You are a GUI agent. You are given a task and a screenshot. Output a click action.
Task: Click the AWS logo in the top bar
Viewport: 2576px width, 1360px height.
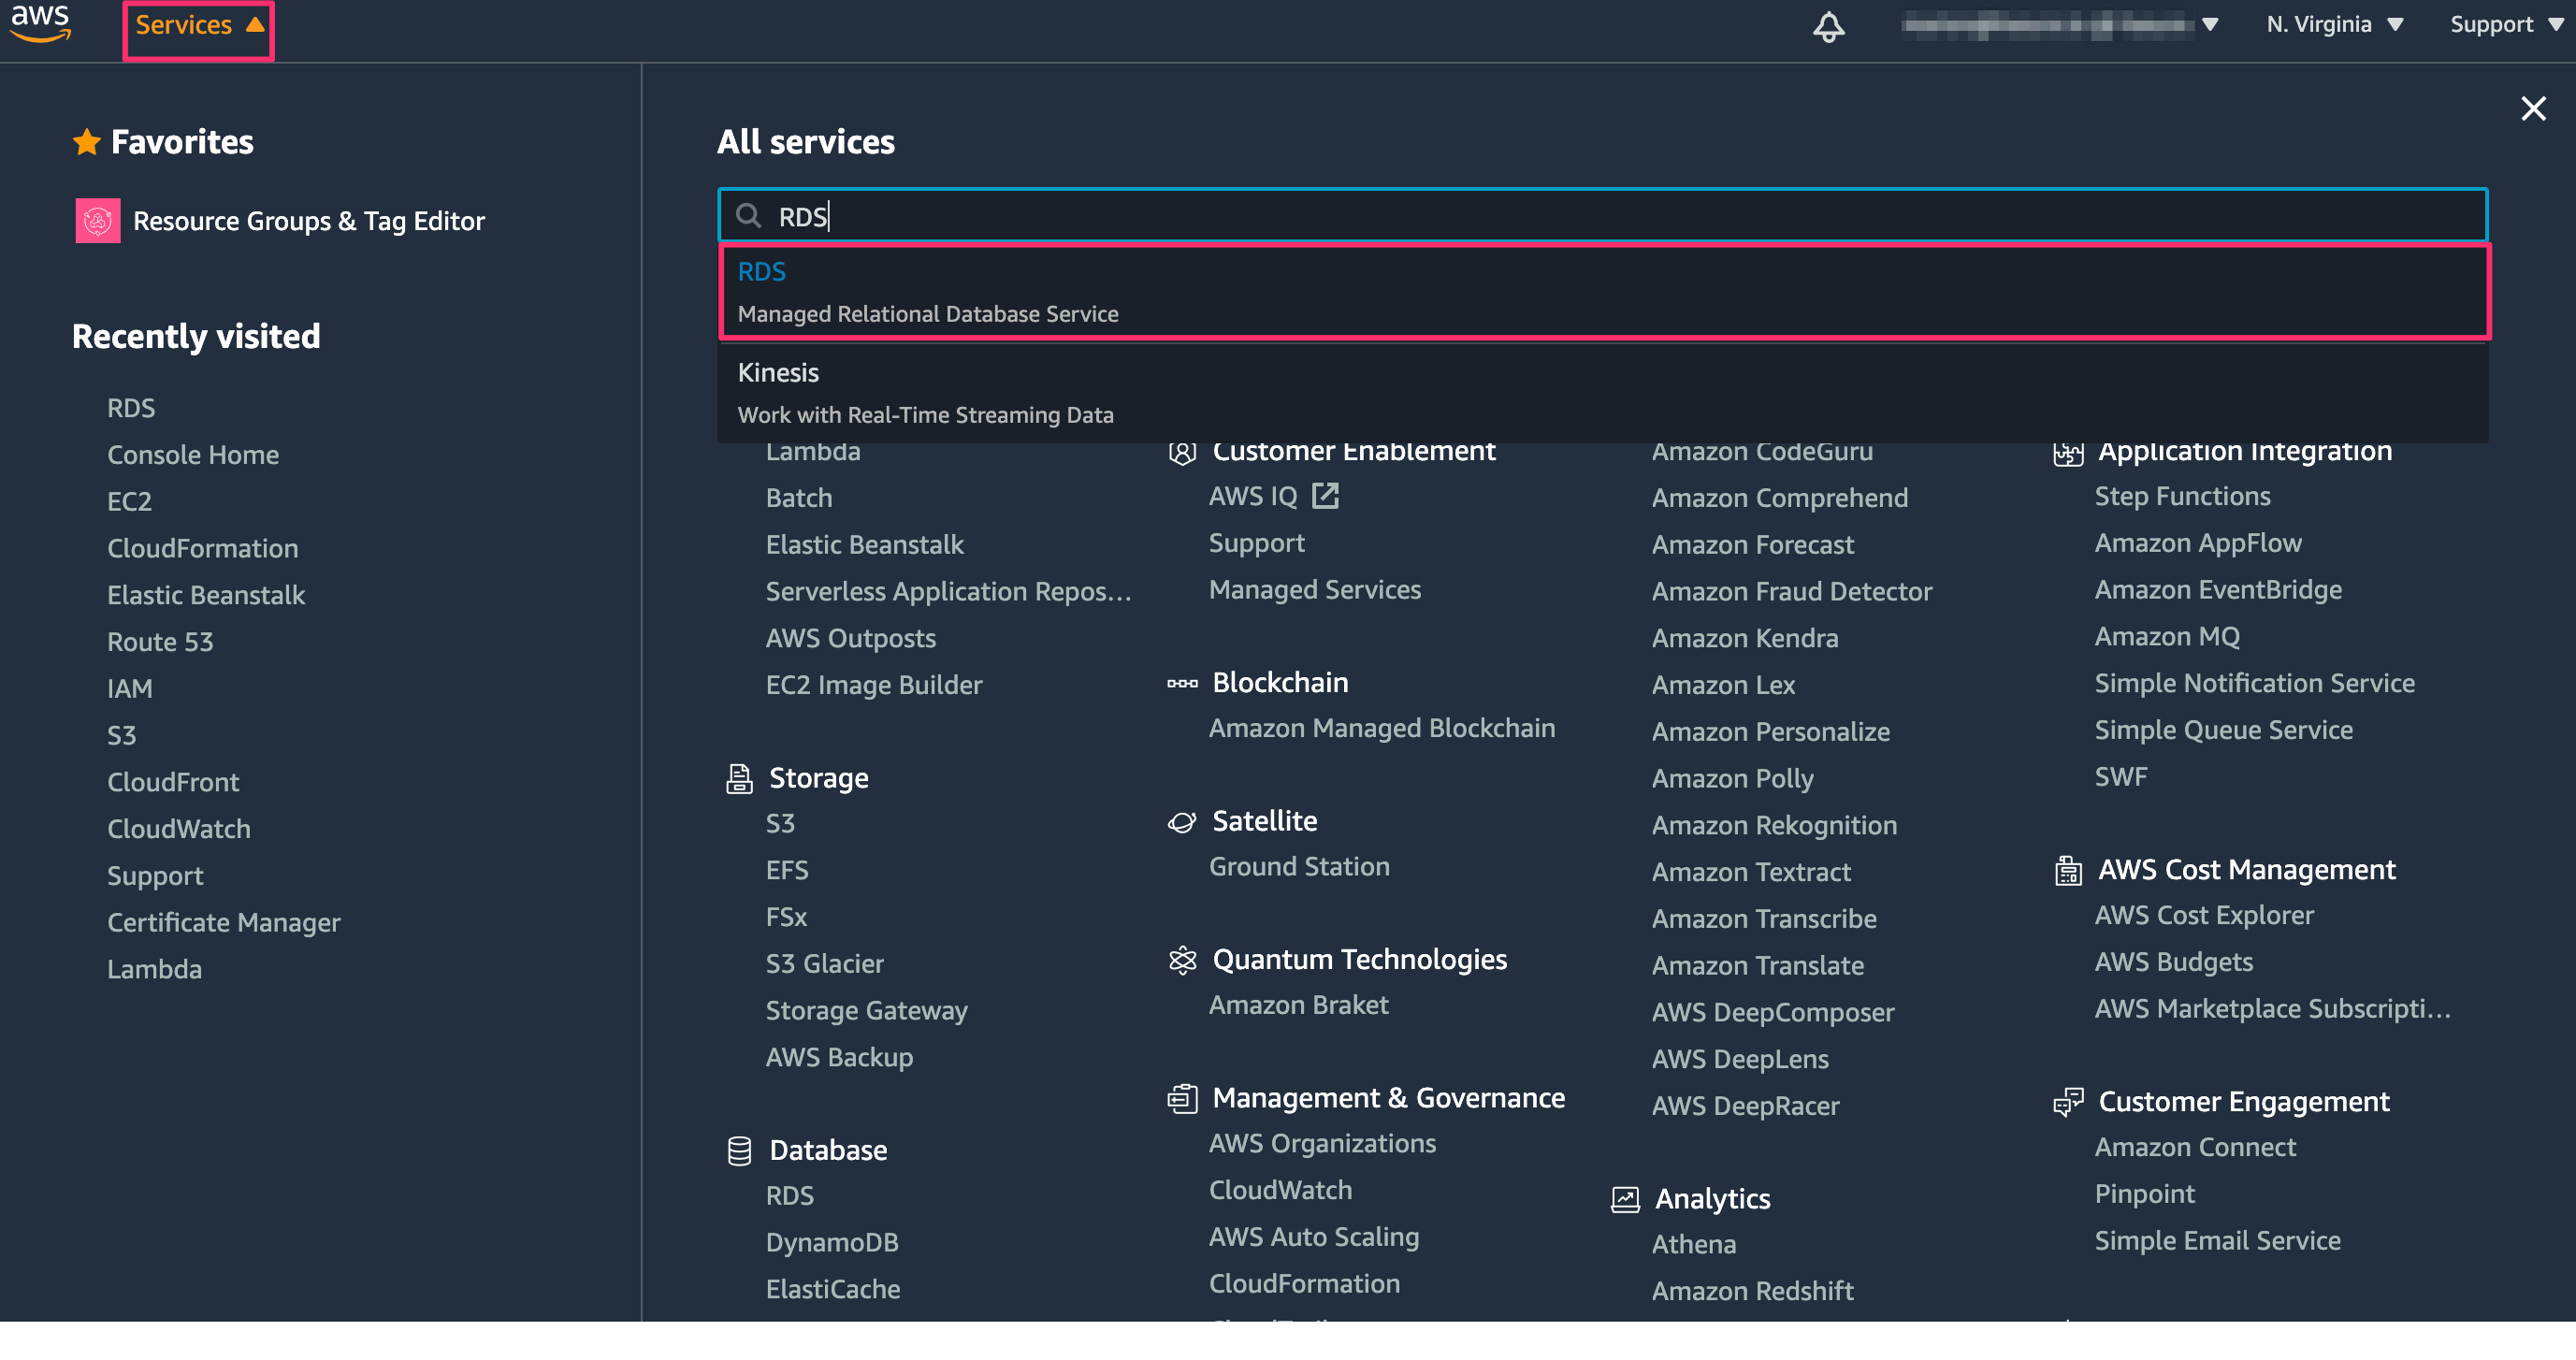40,24
